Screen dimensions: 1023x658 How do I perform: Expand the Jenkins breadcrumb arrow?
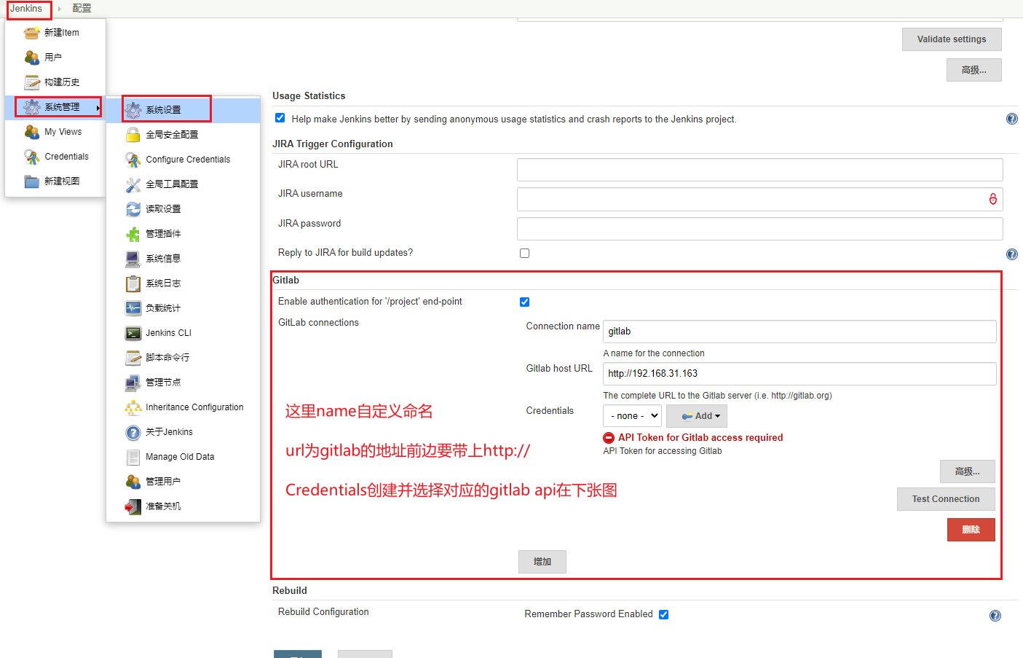[60, 9]
